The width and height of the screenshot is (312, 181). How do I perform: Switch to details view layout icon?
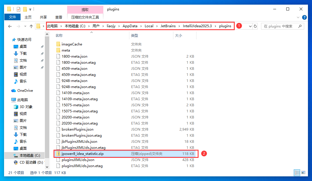coord(297,173)
